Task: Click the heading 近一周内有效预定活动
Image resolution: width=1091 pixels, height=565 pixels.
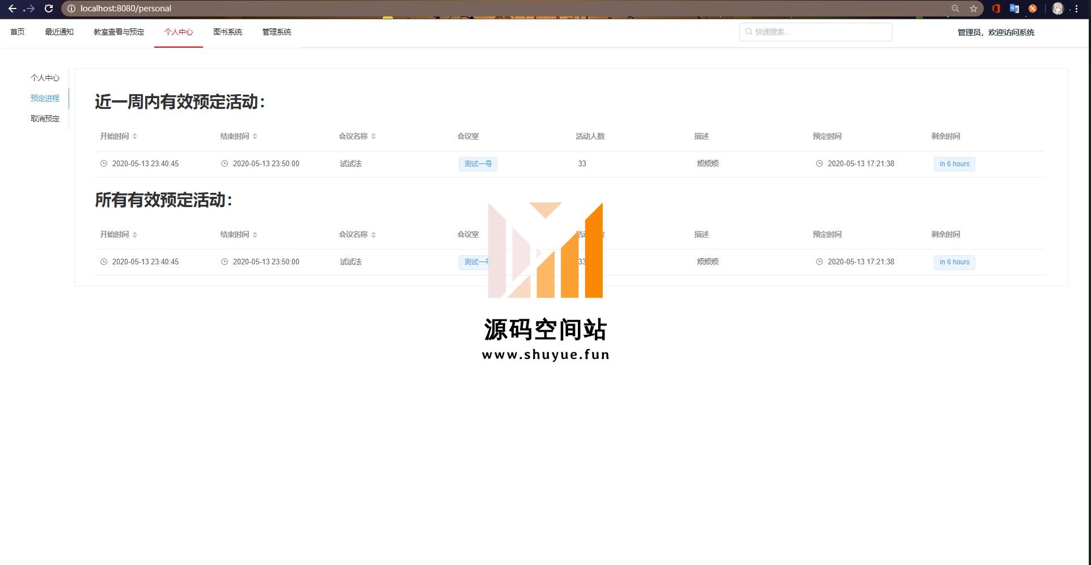Action: pyautogui.click(x=180, y=102)
